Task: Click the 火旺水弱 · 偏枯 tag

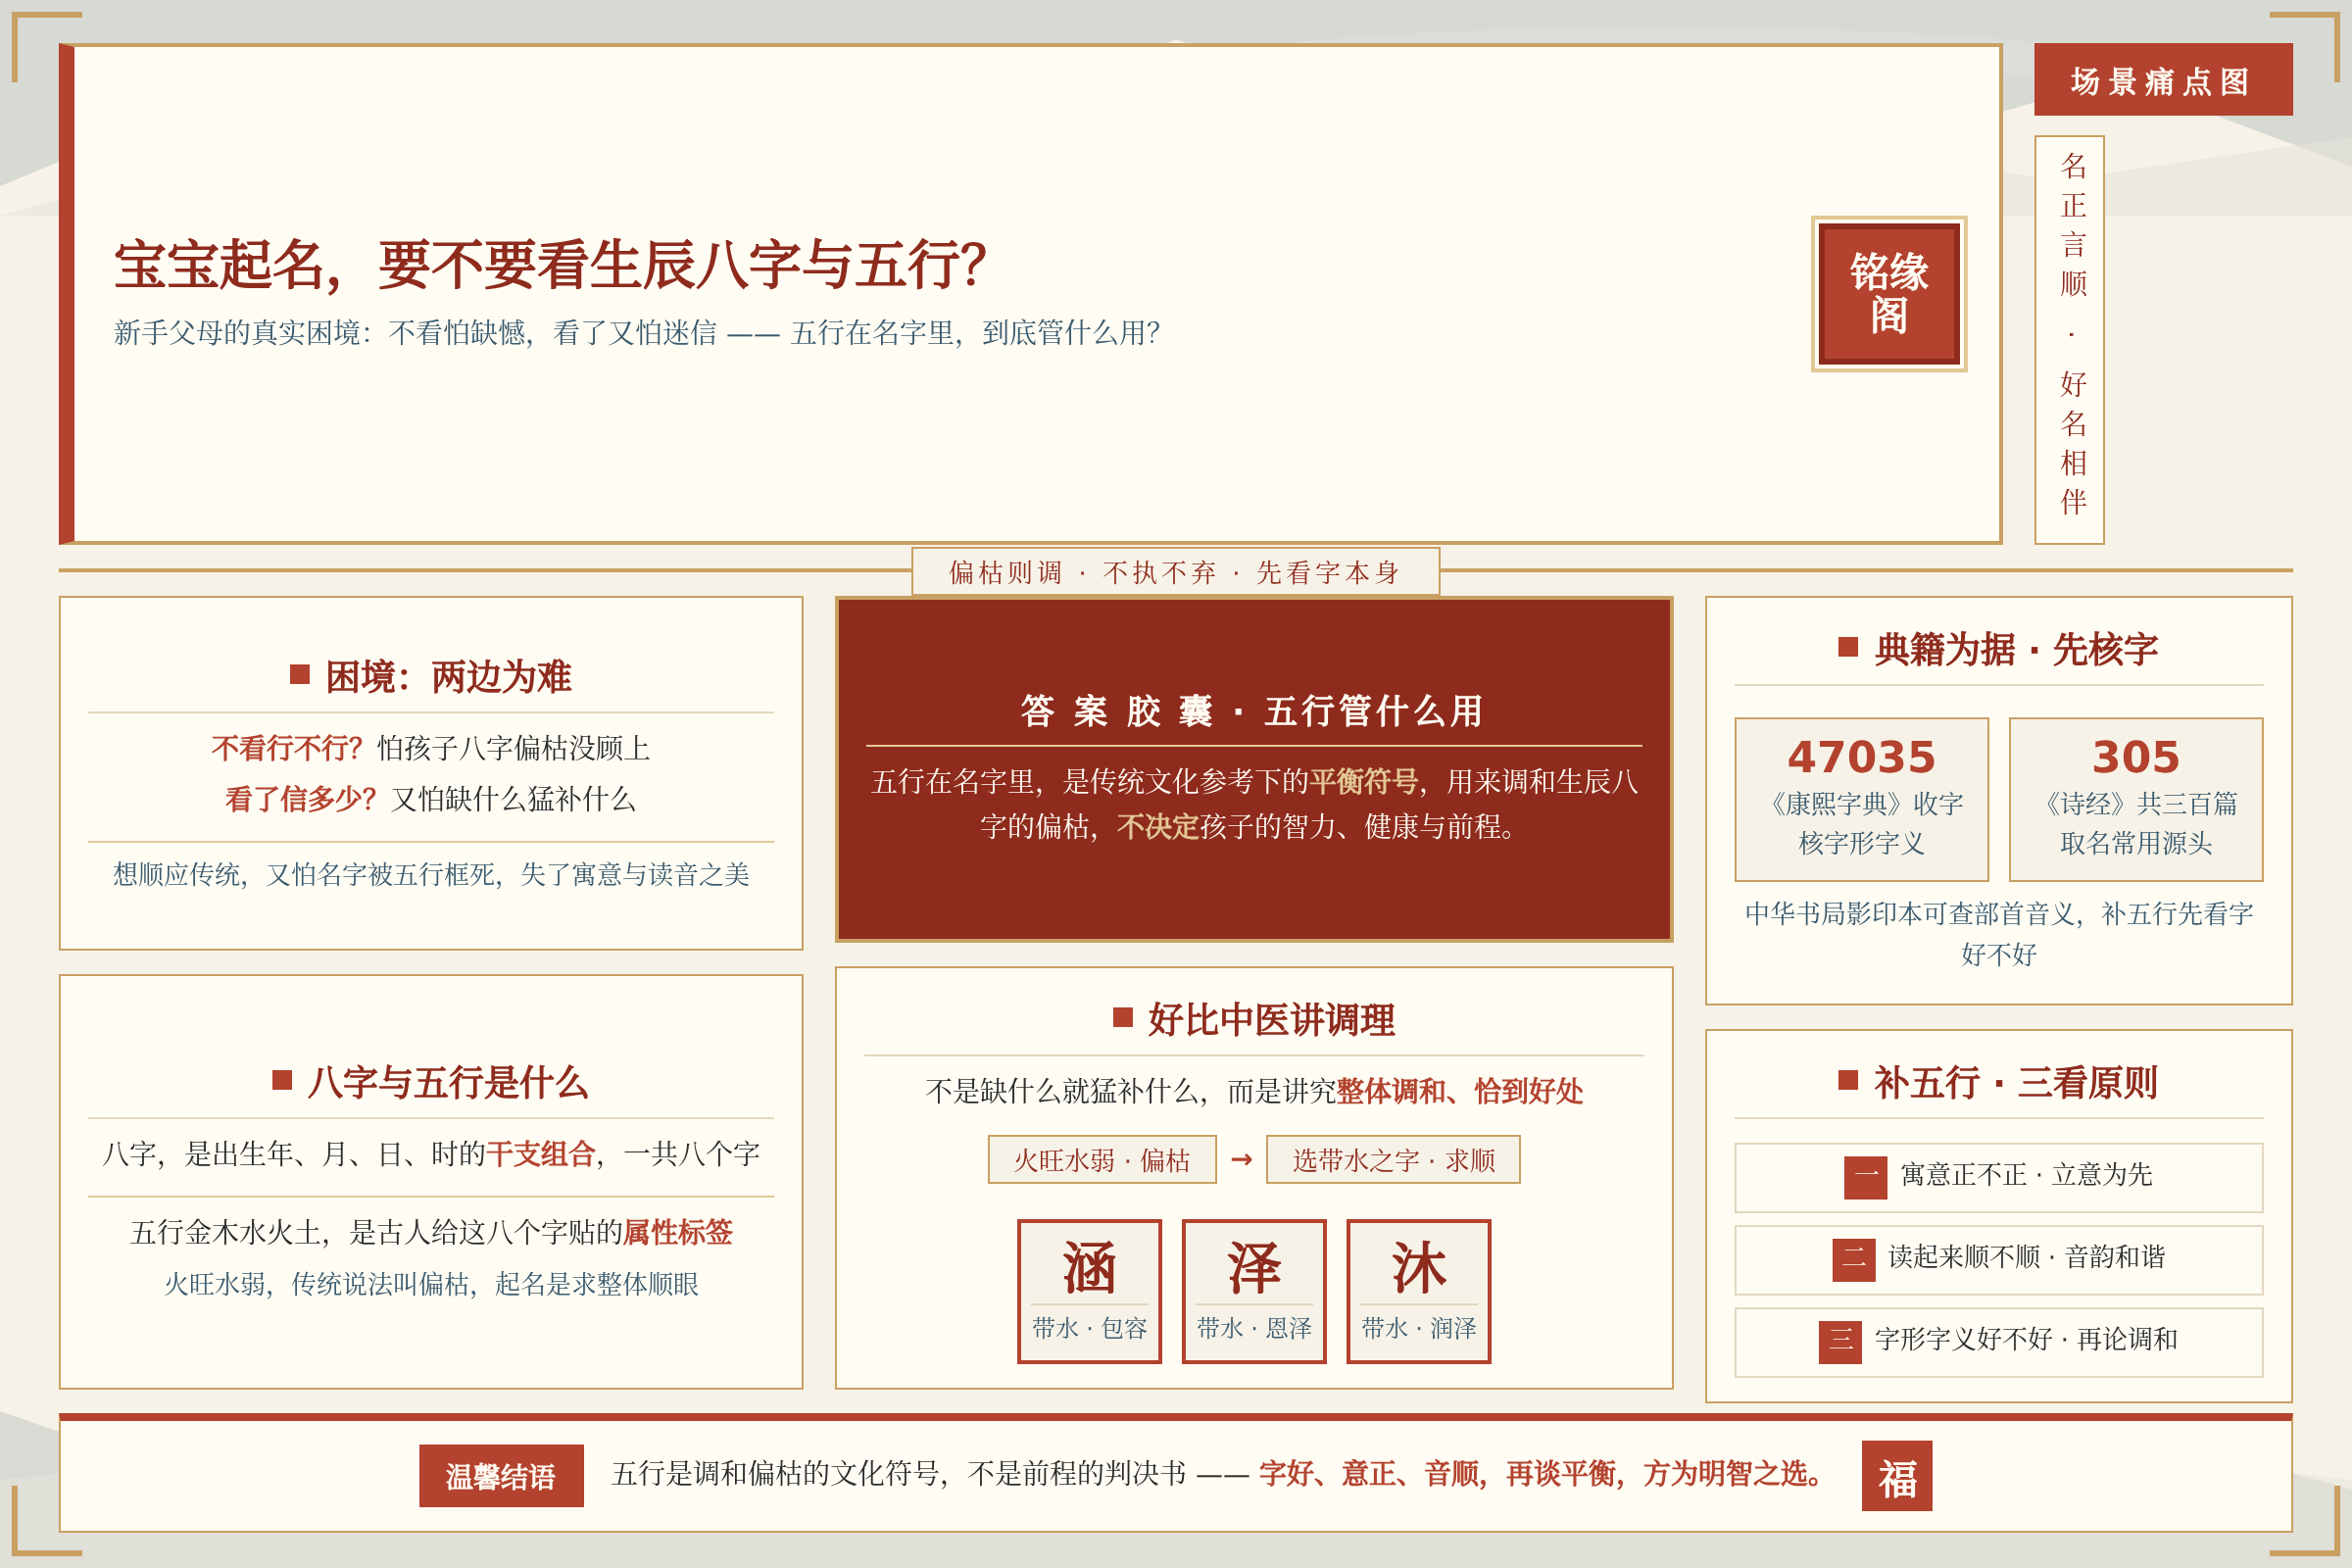Action: (1102, 1159)
